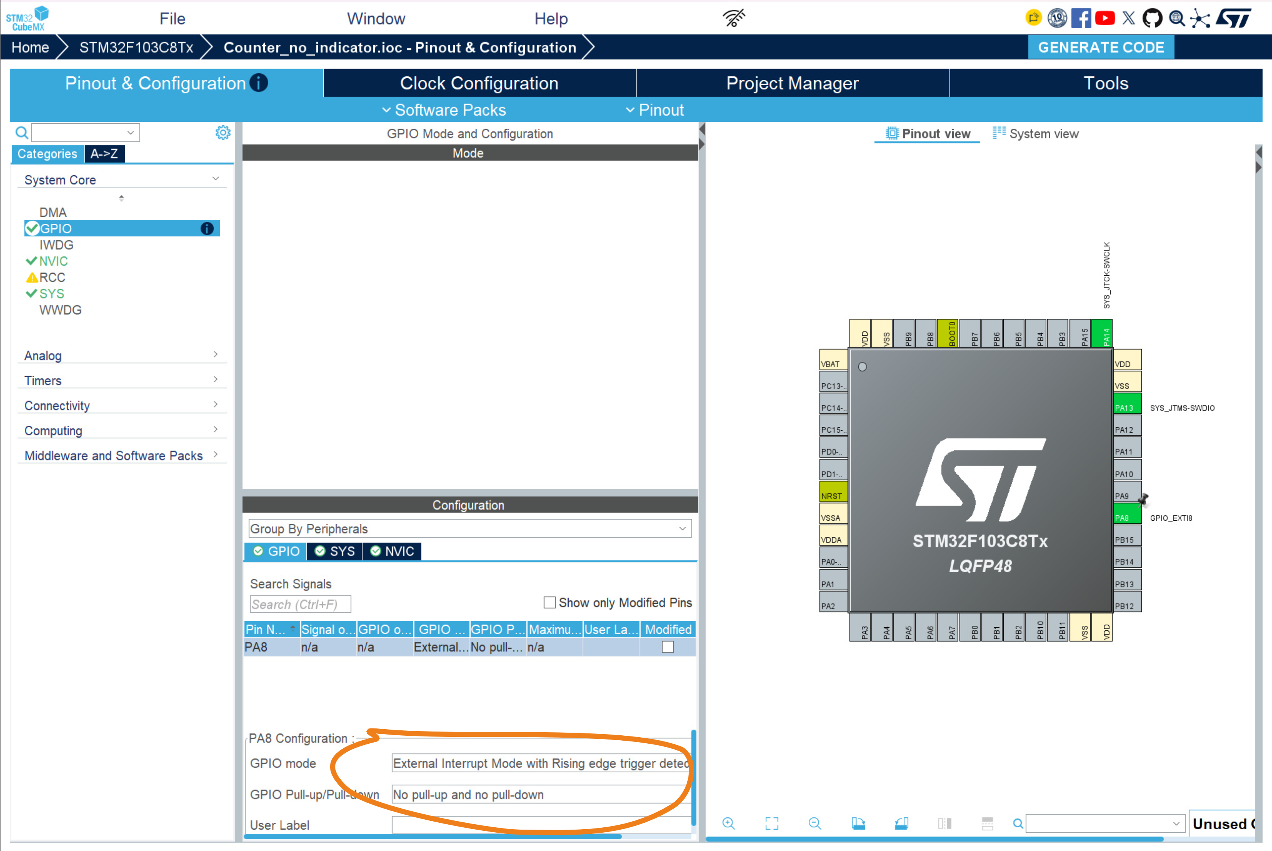Click the globe magnifier icon in header

click(1177, 18)
